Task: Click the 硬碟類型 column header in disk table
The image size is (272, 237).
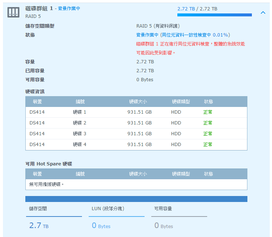Action: (x=181, y=101)
